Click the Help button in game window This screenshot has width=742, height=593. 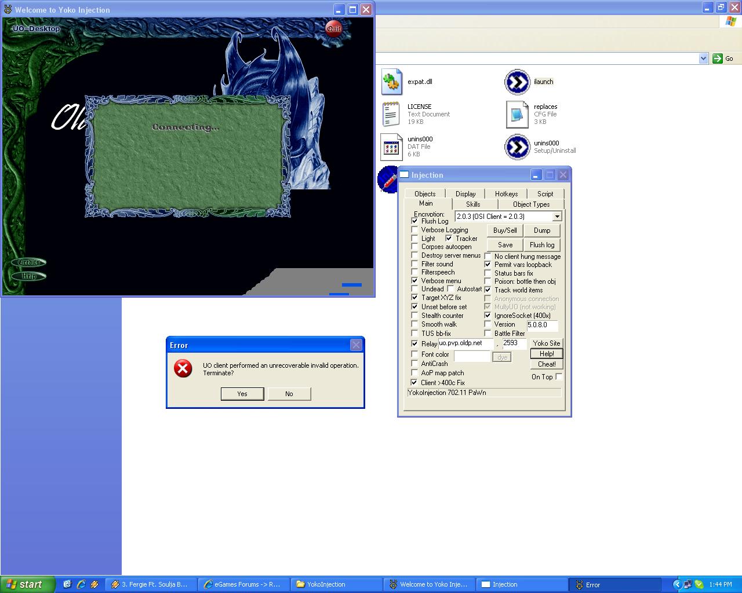(x=29, y=276)
